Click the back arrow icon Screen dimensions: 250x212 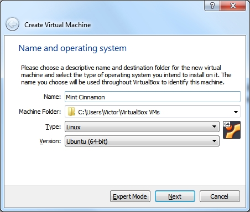pos(12,24)
